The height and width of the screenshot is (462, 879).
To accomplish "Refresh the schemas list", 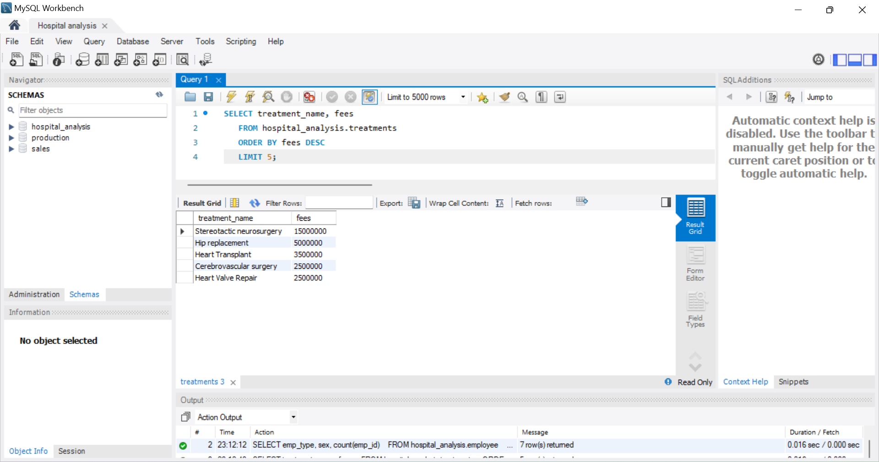I will [159, 94].
